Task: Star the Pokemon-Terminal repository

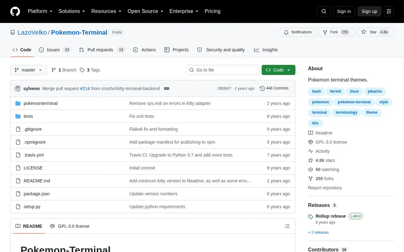Action: point(375,32)
